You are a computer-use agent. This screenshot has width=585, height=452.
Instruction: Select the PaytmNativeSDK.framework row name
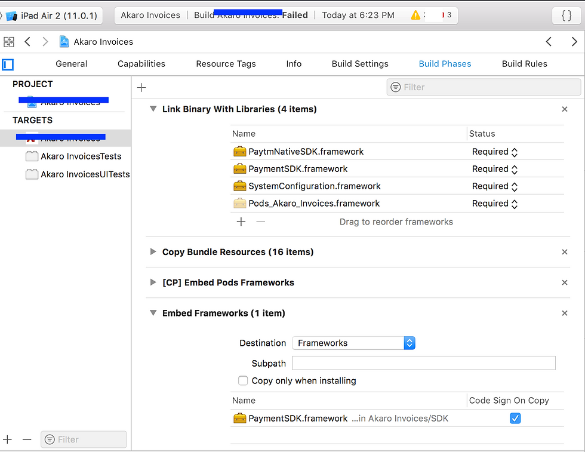tap(306, 152)
